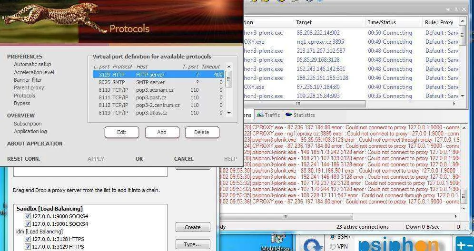Open Subscription overview page
Image resolution: width=474 pixels, height=251 pixels.
(28, 124)
